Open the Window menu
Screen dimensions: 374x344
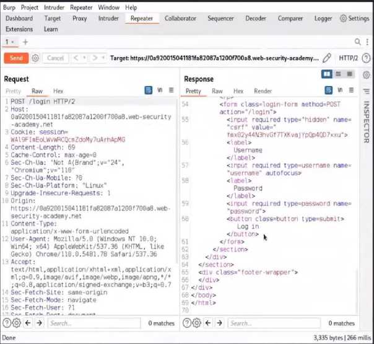pyautogui.click(x=108, y=7)
